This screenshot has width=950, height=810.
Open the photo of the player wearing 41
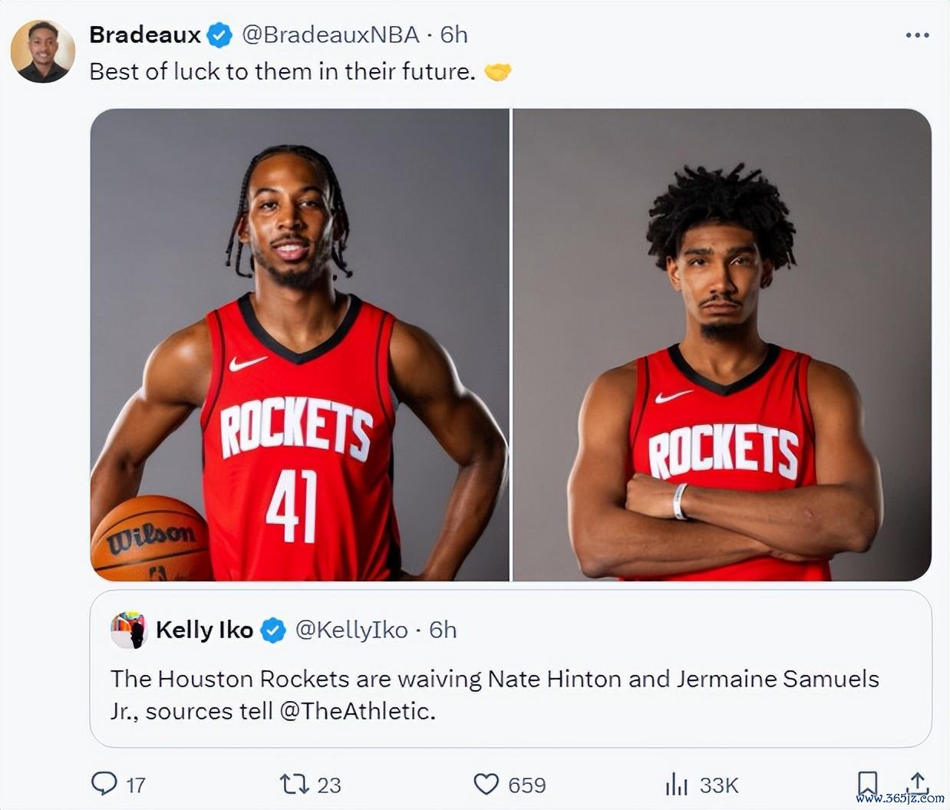coord(299,344)
